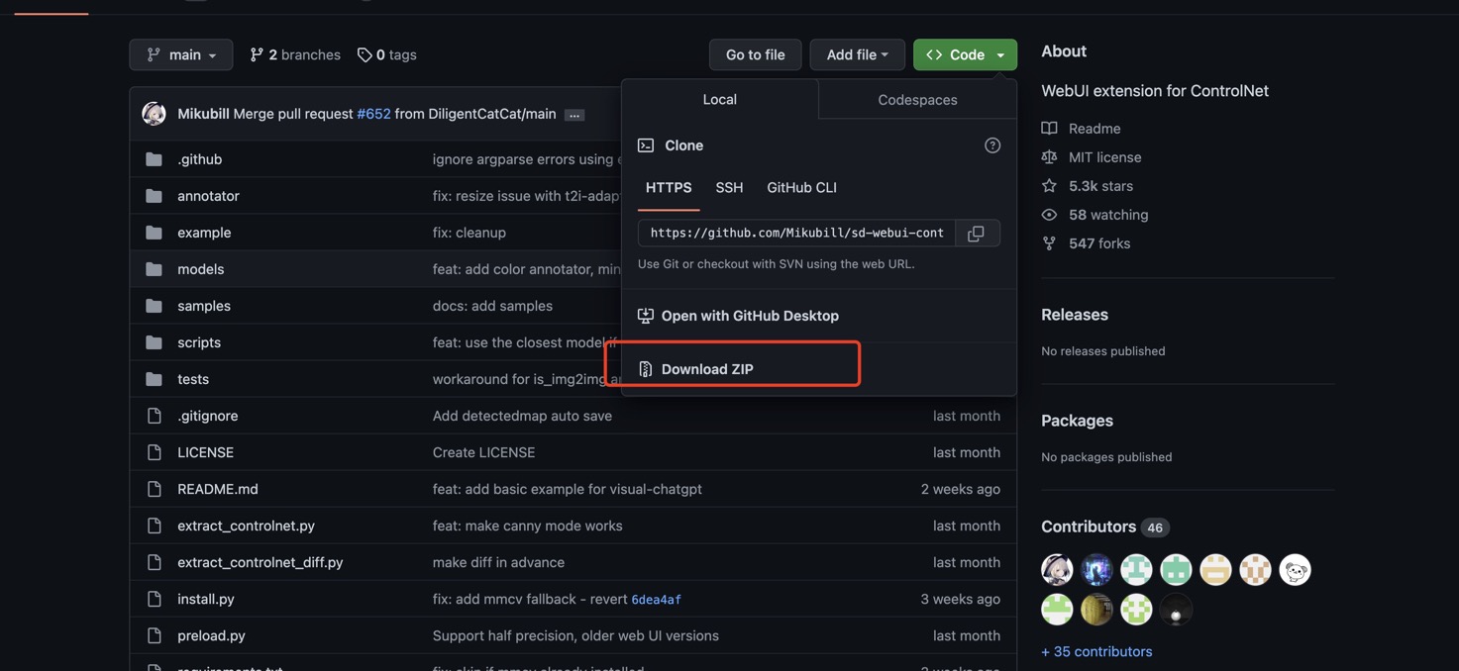Image resolution: width=1459 pixels, height=671 pixels.
Task: View the 5.3k stars link
Action: click(1088, 186)
